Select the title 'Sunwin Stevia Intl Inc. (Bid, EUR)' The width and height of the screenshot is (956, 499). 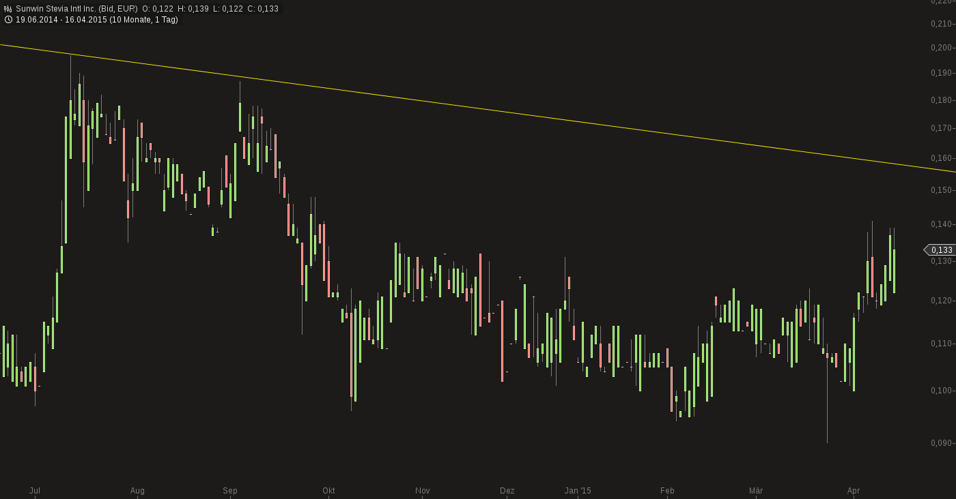tap(76, 9)
